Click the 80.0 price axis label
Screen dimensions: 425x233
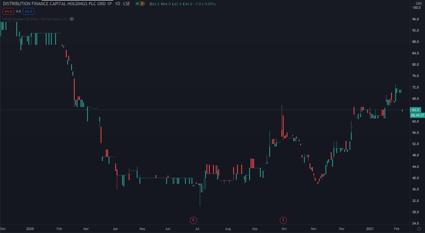[415, 65]
